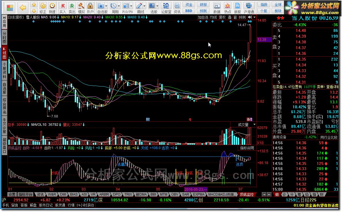Expand the 自选股 dropdown arrow
The width and height of the screenshot is (342, 212).
[x=106, y=6]
